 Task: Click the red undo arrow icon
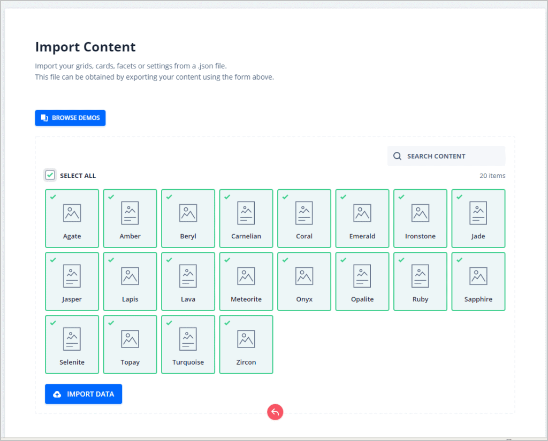275,412
